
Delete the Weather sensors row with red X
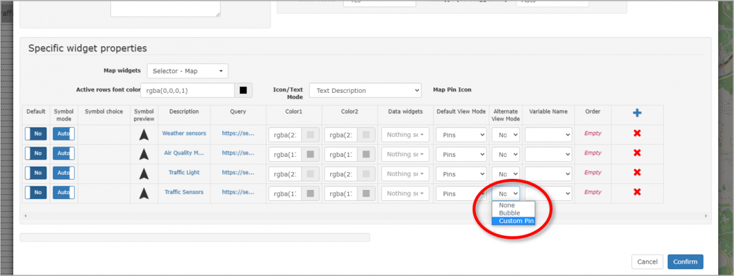coord(637,134)
